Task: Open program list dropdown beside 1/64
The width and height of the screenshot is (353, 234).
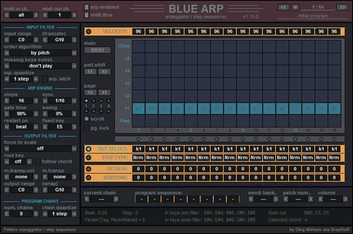Action: [295, 7]
